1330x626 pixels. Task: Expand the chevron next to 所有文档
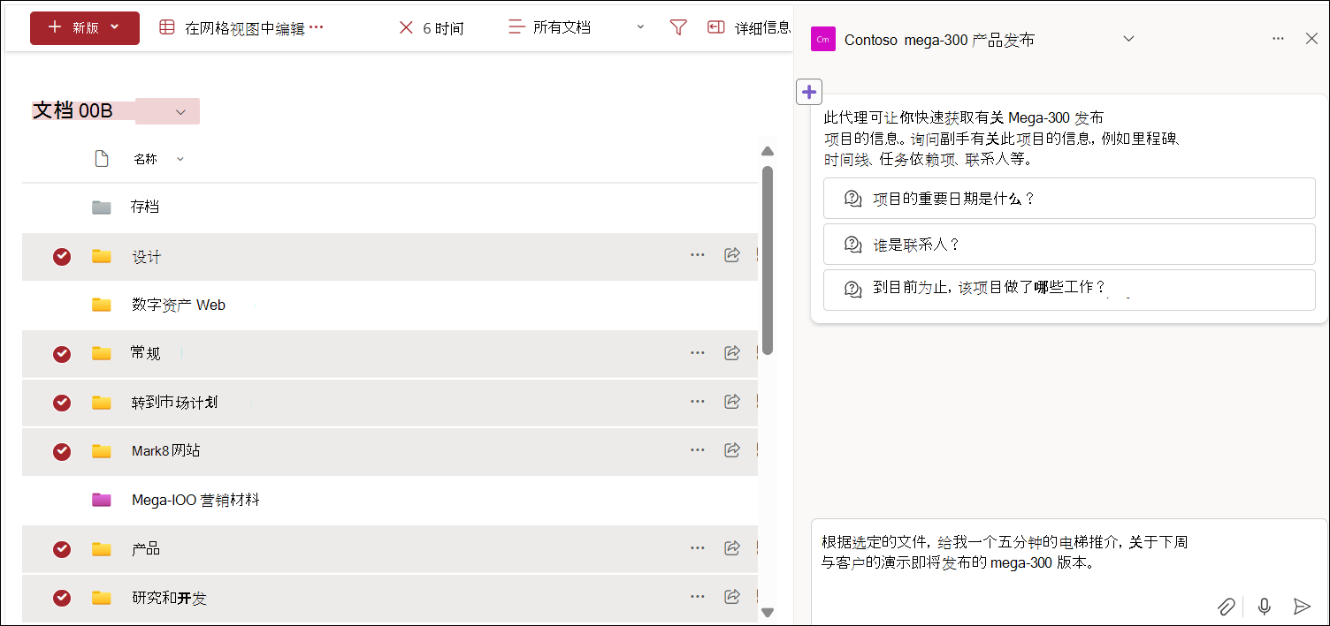point(640,28)
